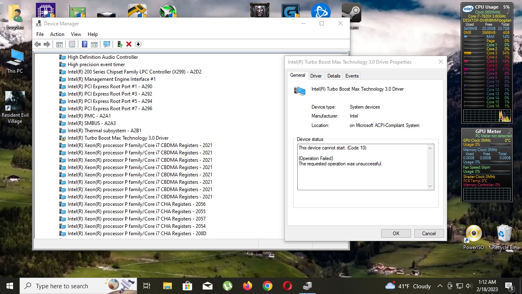Open the Recycle Bin desktop icon
Viewport: 522px width, 294px height.
[x=504, y=237]
